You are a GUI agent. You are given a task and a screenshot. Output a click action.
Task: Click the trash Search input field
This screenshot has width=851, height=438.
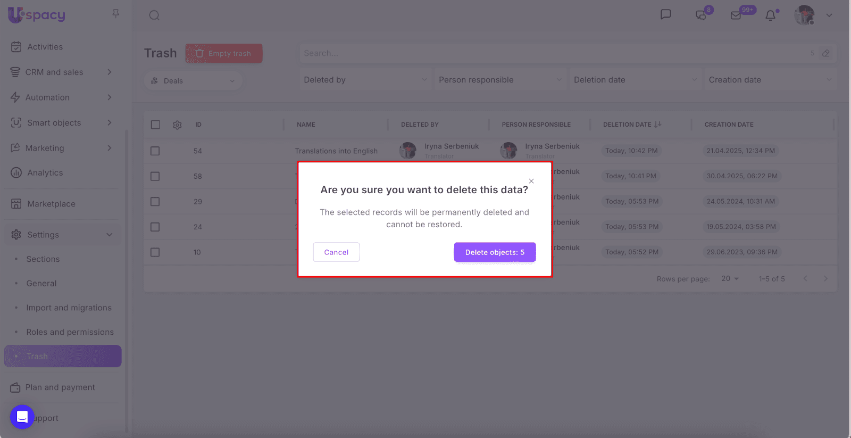[x=553, y=53]
